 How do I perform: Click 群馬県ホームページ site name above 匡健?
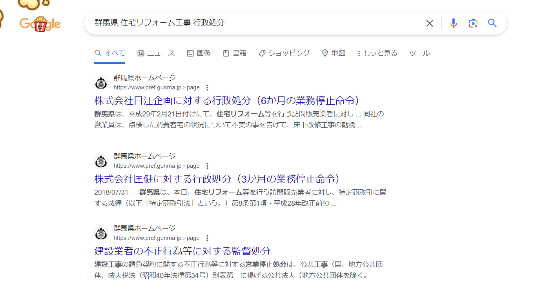tap(145, 156)
